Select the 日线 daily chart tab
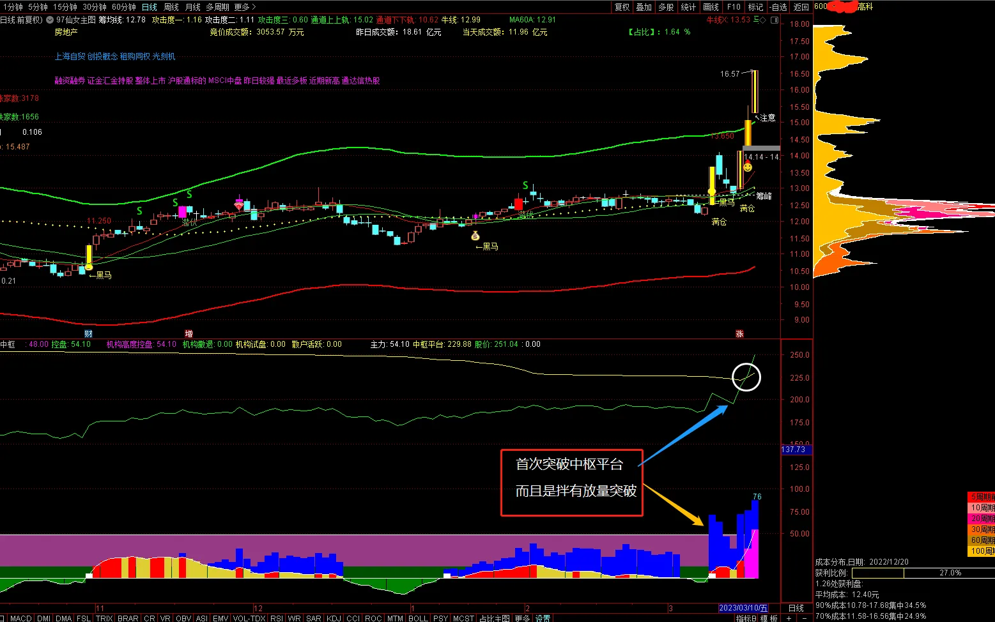Viewport: 995px width, 622px height. (150, 7)
